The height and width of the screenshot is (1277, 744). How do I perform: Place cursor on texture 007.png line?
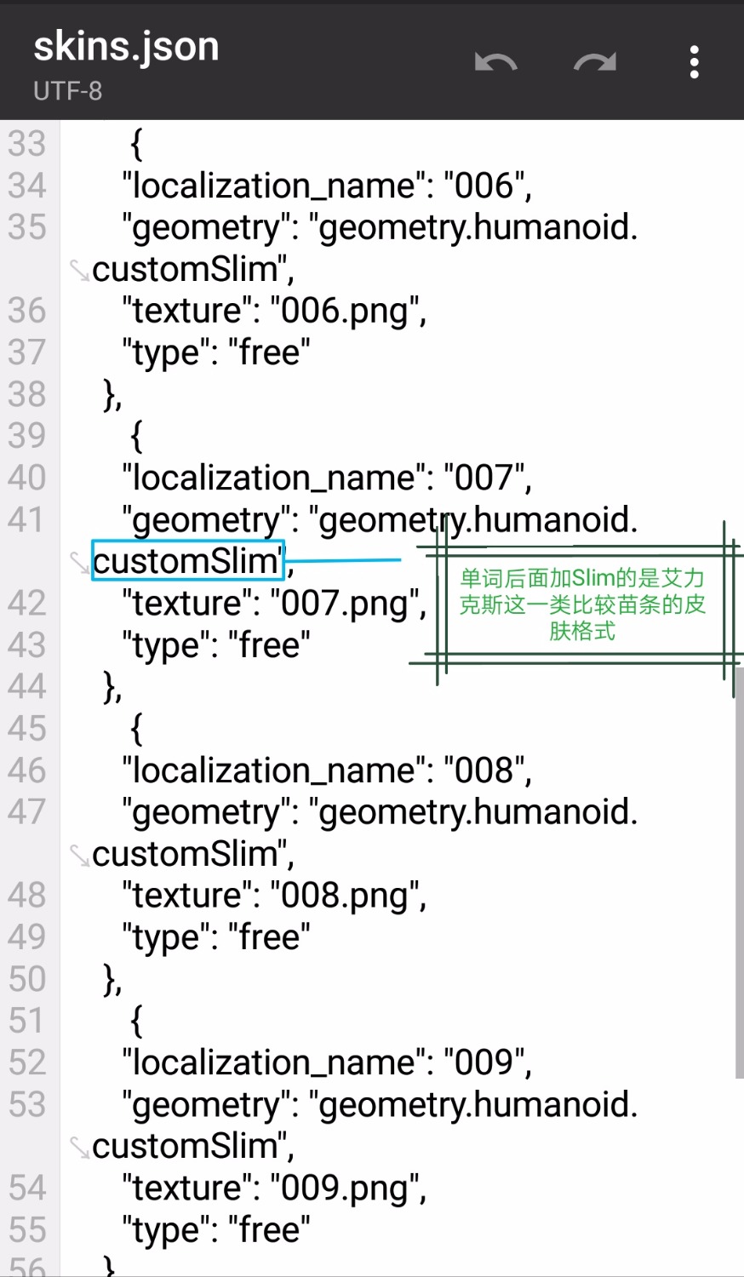pyautogui.click(x=274, y=603)
